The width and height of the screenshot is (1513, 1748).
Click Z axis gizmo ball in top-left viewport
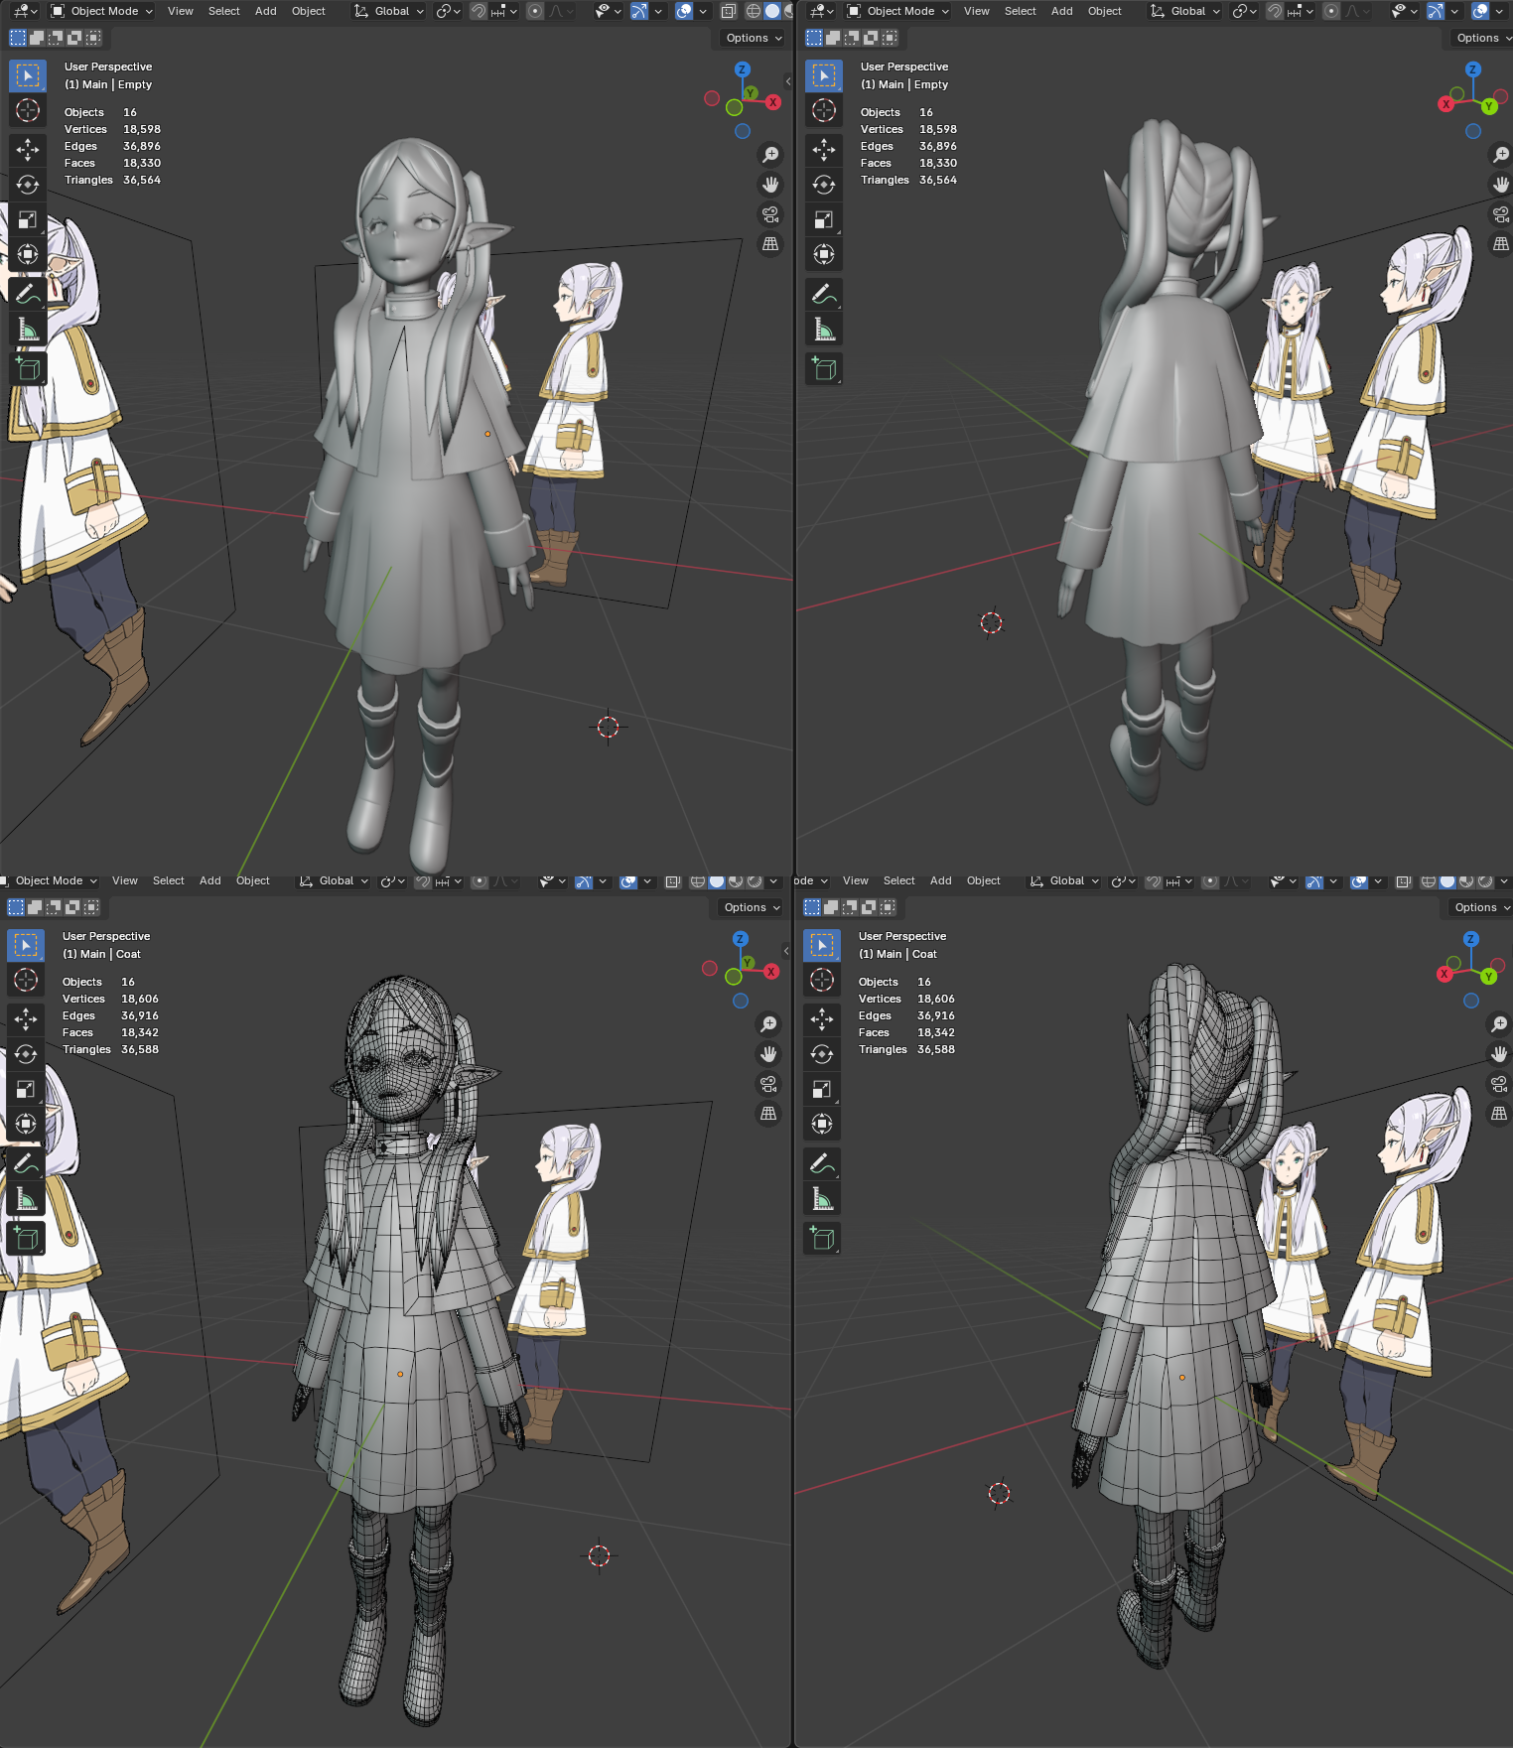click(x=742, y=69)
